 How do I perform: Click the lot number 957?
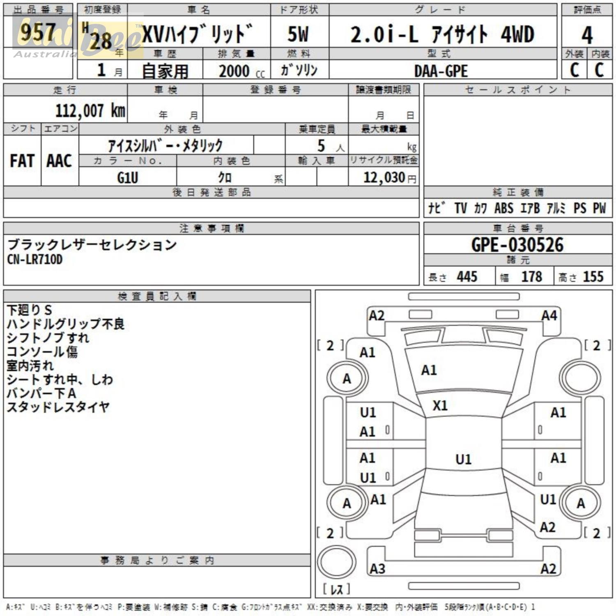(x=38, y=32)
